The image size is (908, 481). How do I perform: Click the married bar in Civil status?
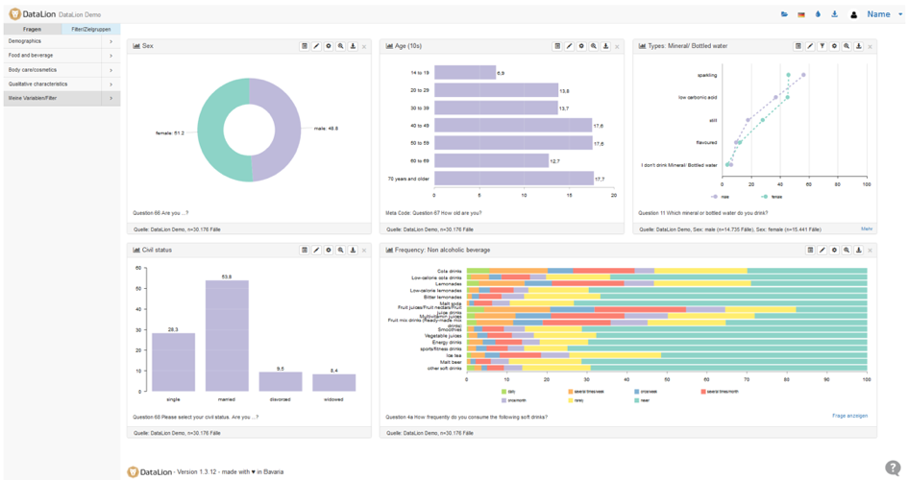click(x=227, y=336)
